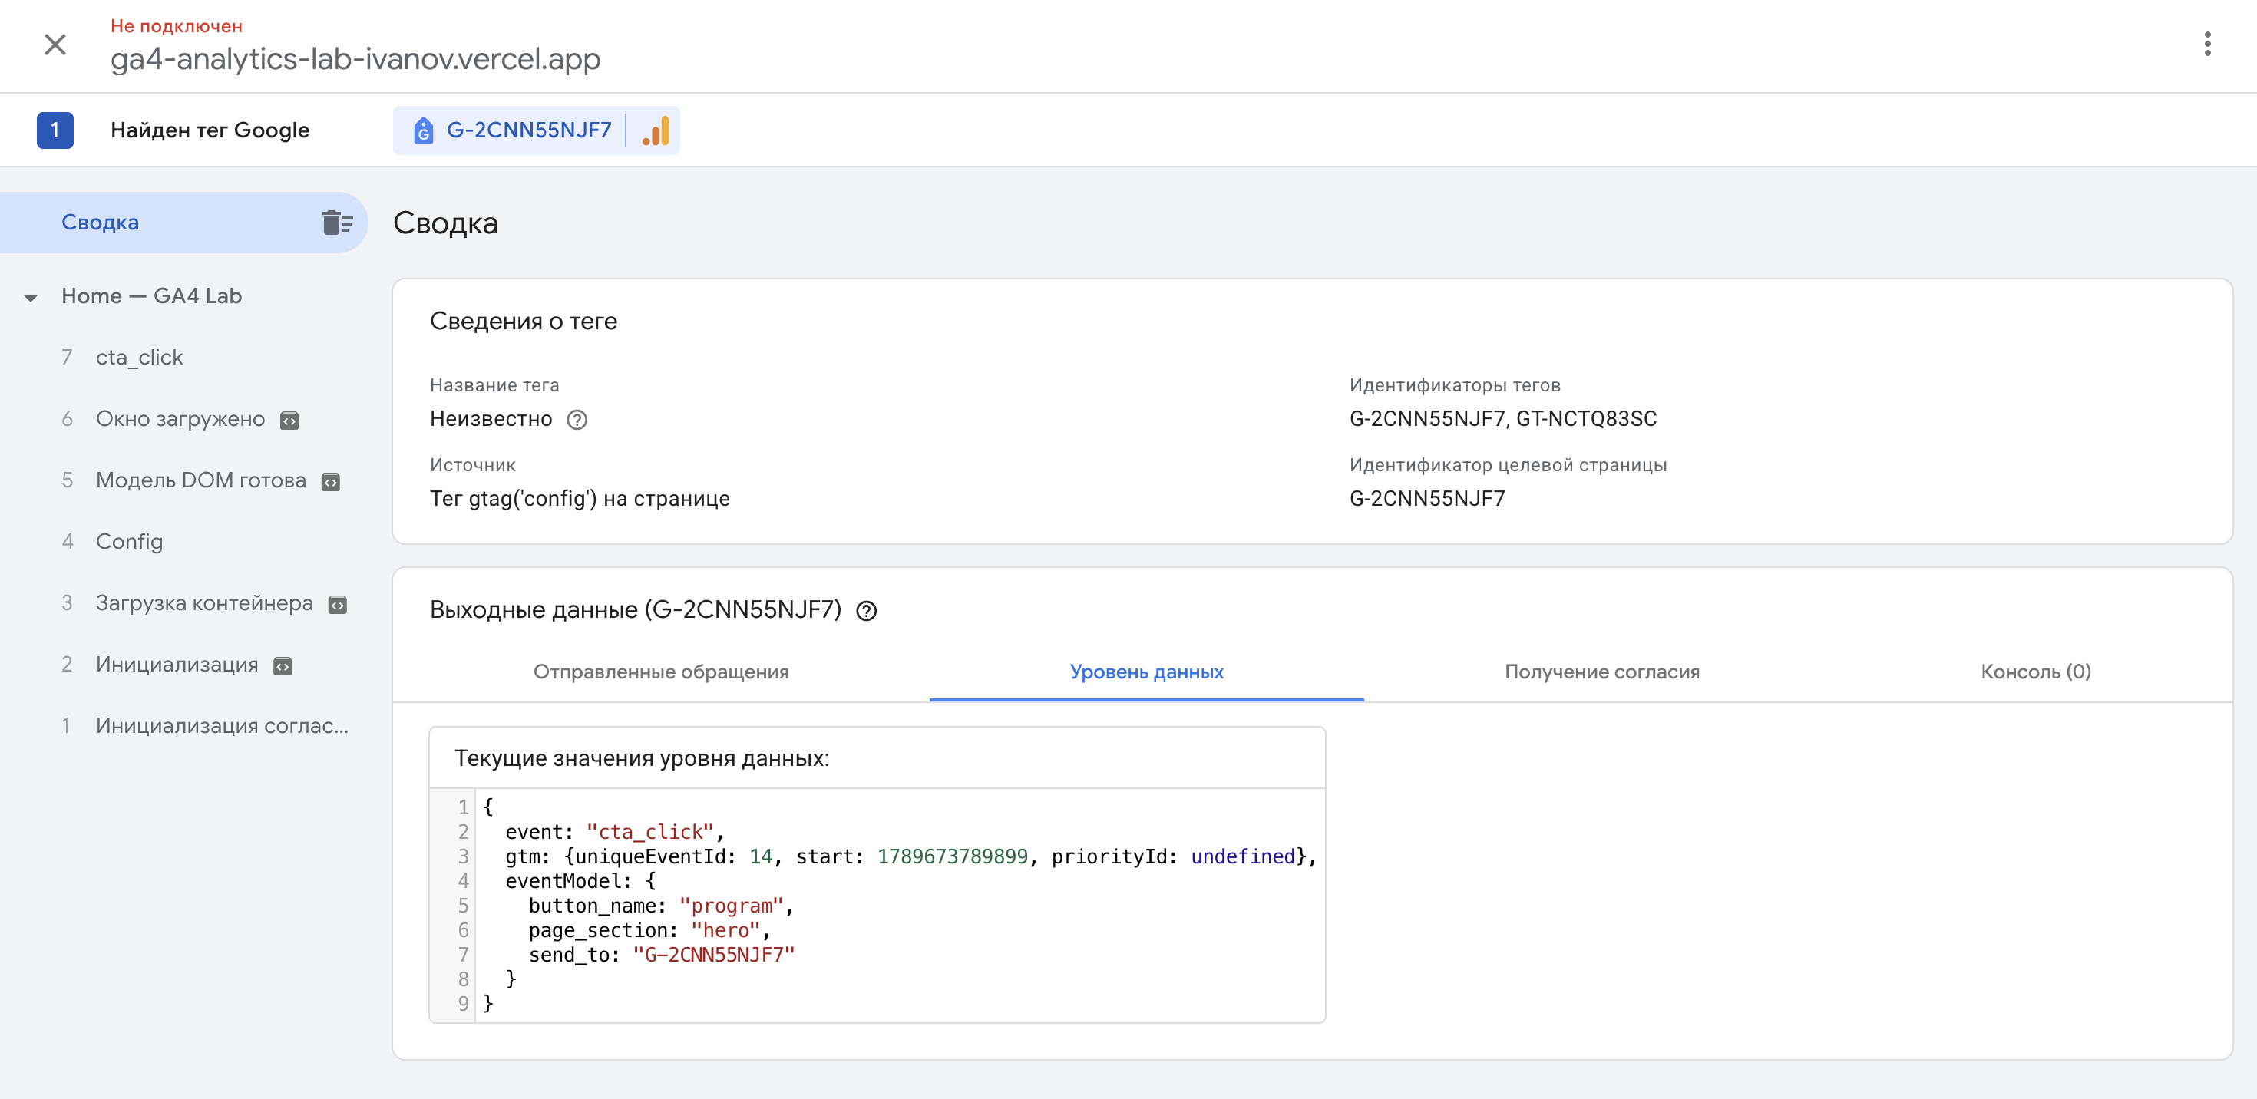Click the "cta_click" string in the code
This screenshot has height=1099, width=2257.
(x=650, y=832)
